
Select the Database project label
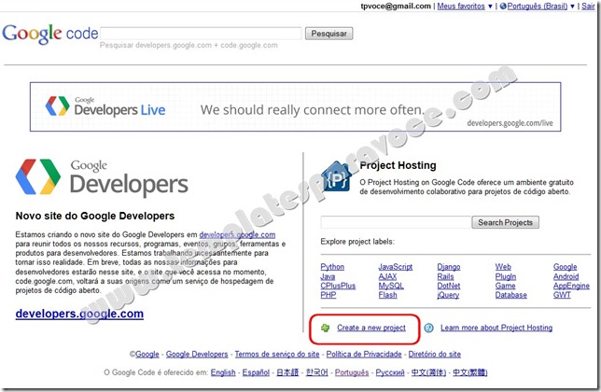coord(510,295)
